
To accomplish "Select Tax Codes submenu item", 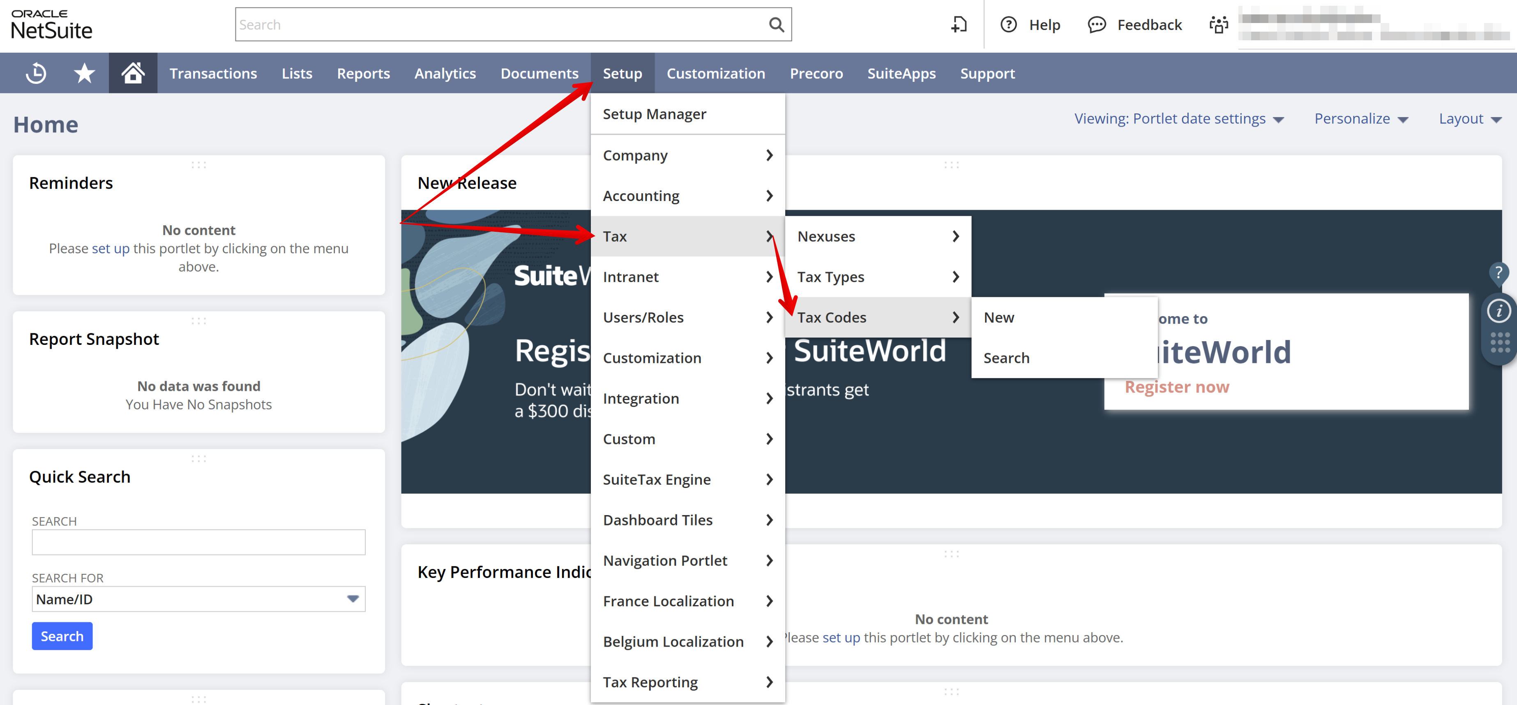I will [x=878, y=318].
